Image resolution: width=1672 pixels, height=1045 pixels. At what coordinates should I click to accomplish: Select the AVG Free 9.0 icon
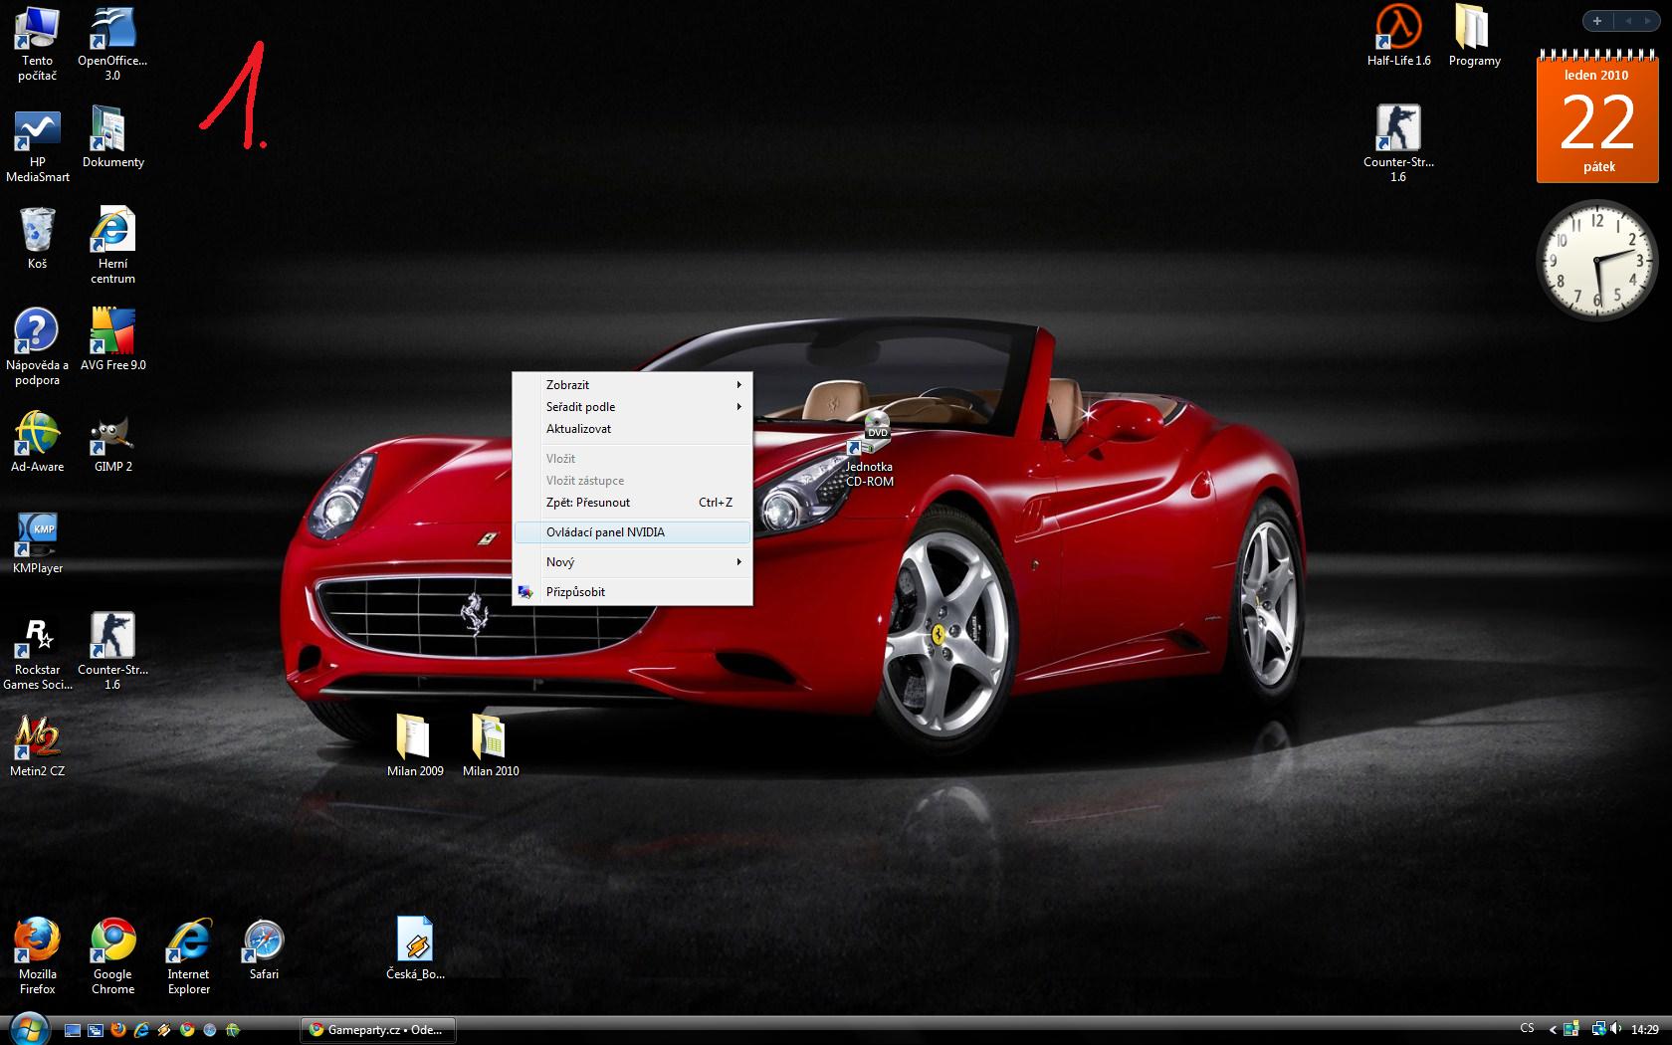[x=112, y=339]
